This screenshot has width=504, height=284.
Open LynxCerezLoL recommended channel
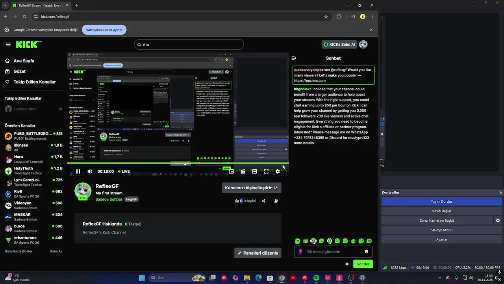tap(33, 182)
